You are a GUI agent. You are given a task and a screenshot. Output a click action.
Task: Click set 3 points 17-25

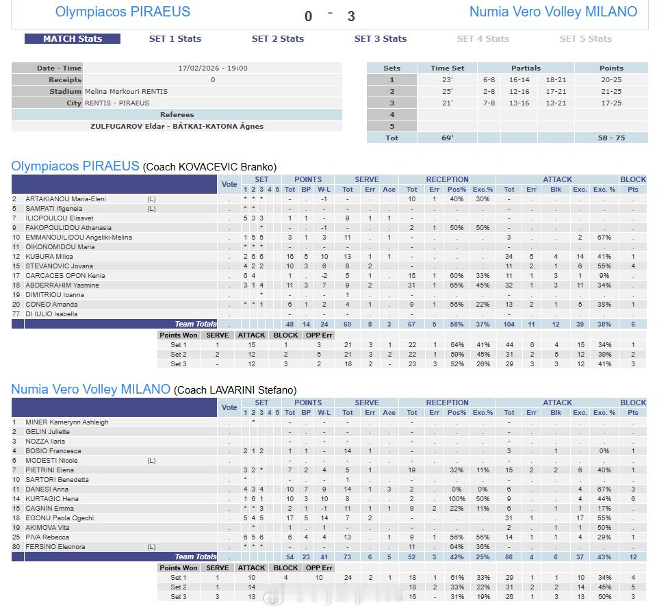click(x=611, y=103)
